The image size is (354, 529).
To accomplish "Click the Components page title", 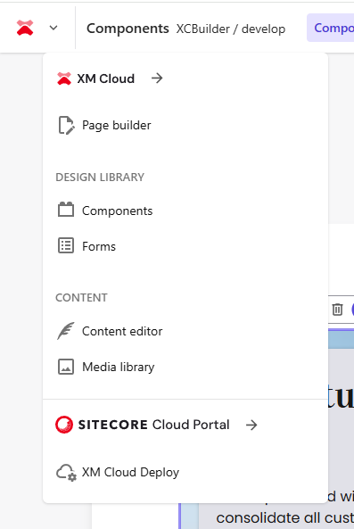I will (x=128, y=29).
